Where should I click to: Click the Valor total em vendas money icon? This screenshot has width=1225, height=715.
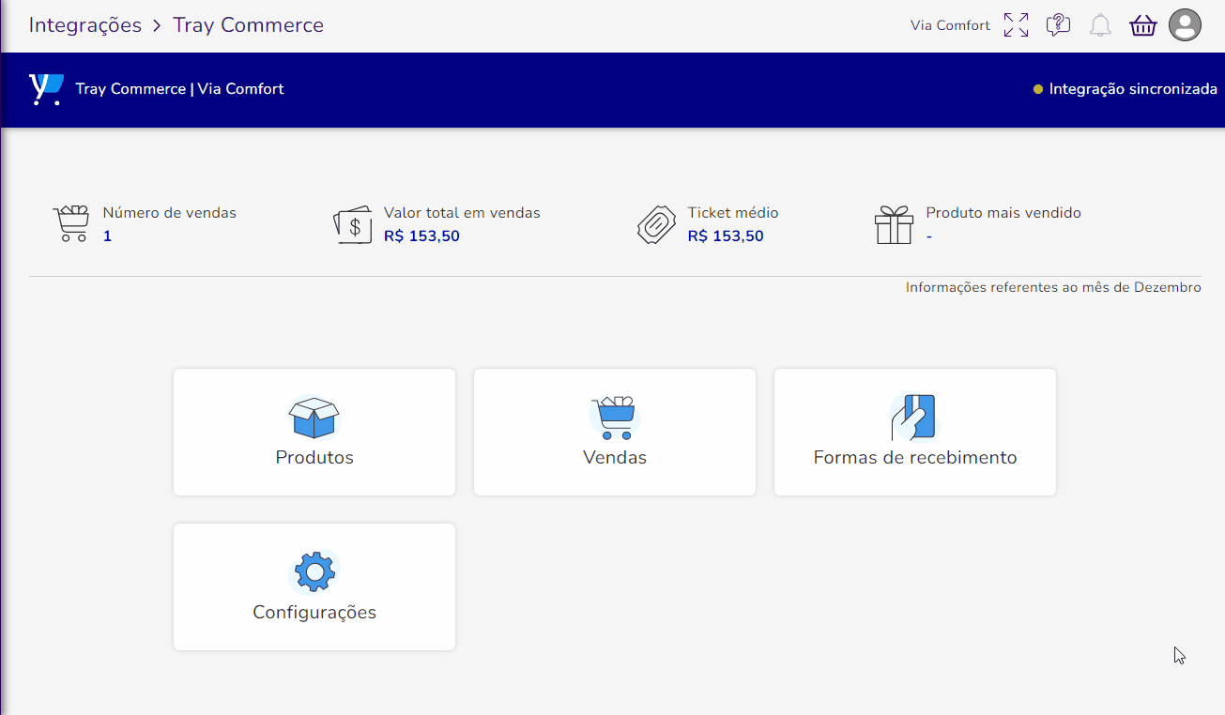point(353,225)
